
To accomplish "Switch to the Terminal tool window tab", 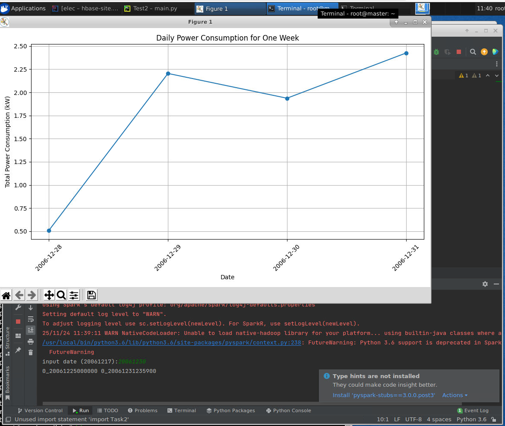I will tap(181, 410).
